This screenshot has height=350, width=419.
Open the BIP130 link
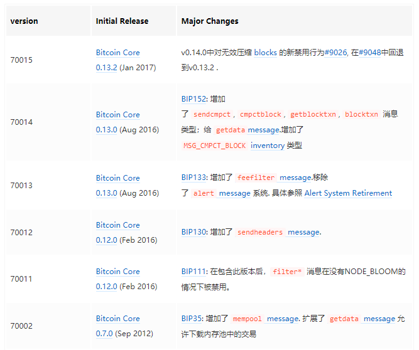click(193, 232)
